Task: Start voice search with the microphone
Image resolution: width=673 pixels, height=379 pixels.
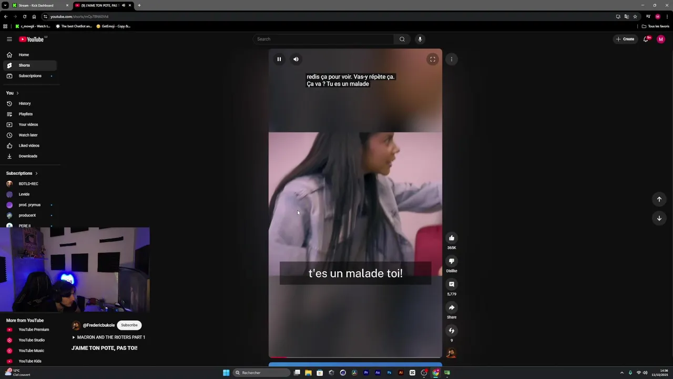Action: point(420,39)
